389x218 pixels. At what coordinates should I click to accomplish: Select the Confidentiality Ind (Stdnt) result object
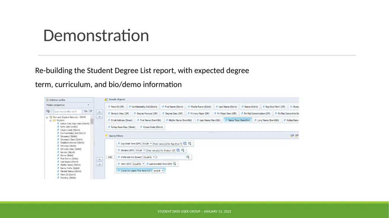click(143, 107)
